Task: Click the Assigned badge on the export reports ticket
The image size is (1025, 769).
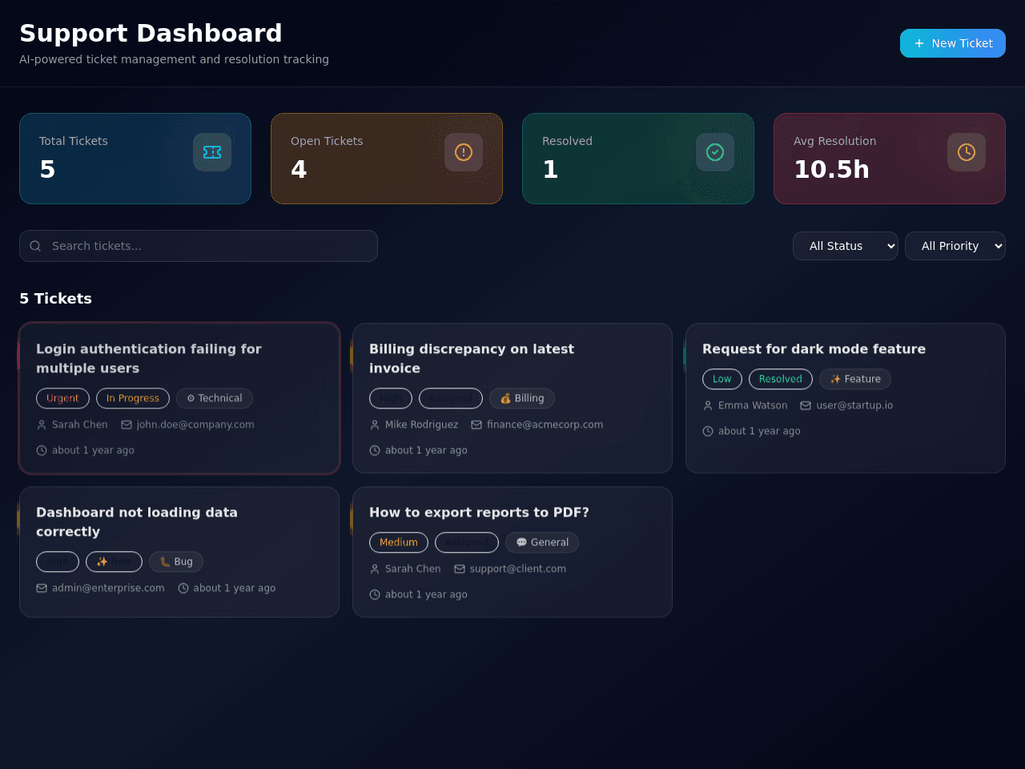Action: coord(467,542)
